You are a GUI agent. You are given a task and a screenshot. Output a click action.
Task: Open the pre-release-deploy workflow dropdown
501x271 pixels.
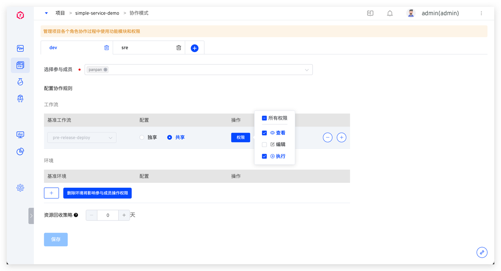82,138
